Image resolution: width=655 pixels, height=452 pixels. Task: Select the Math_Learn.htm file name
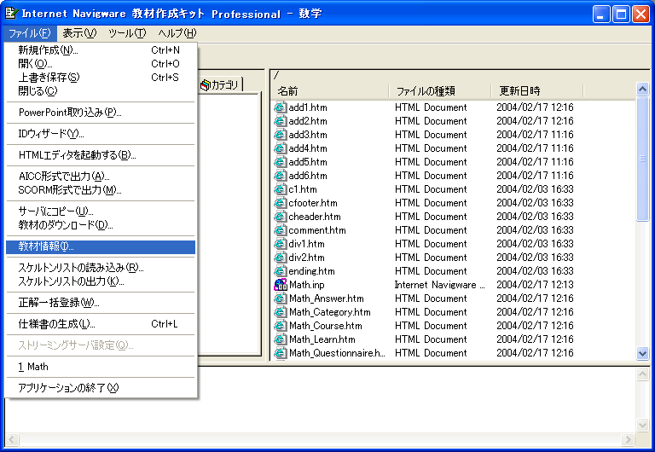click(x=322, y=339)
